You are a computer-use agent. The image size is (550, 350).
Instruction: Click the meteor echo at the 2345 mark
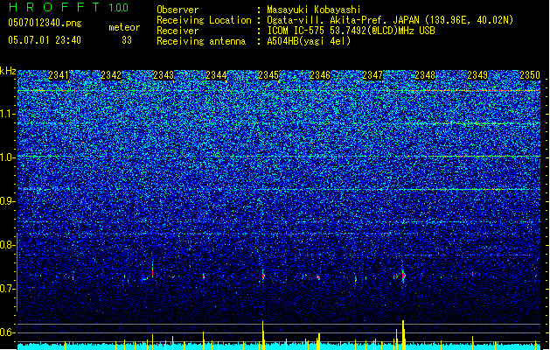point(263,276)
